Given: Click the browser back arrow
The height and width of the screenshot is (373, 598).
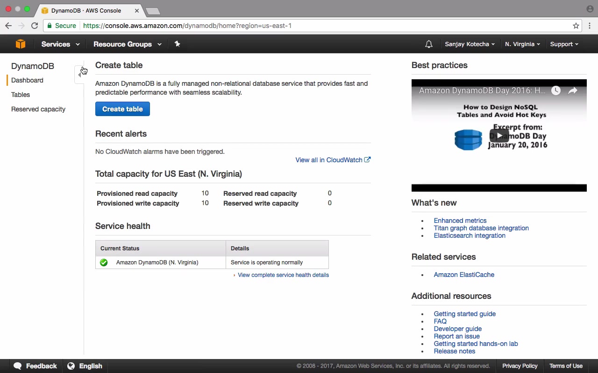Looking at the screenshot, I should (8, 26).
